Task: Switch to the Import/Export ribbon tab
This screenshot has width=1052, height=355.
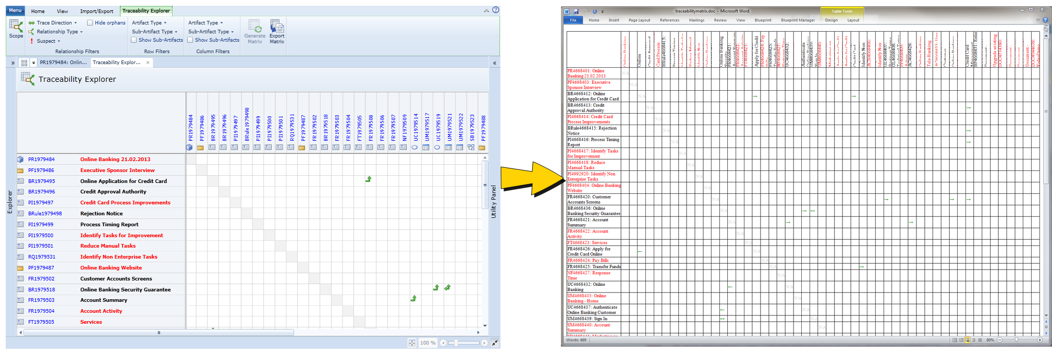Action: 96,11
